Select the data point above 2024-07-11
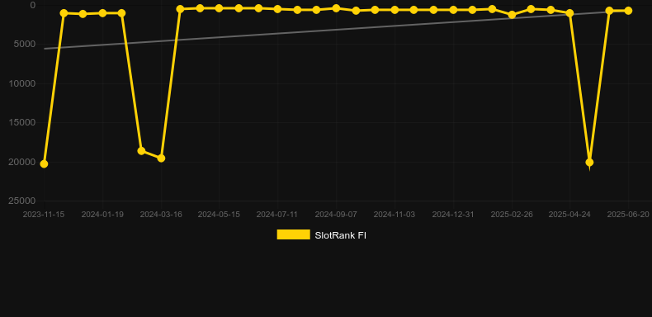This screenshot has width=652, height=317. (x=277, y=9)
